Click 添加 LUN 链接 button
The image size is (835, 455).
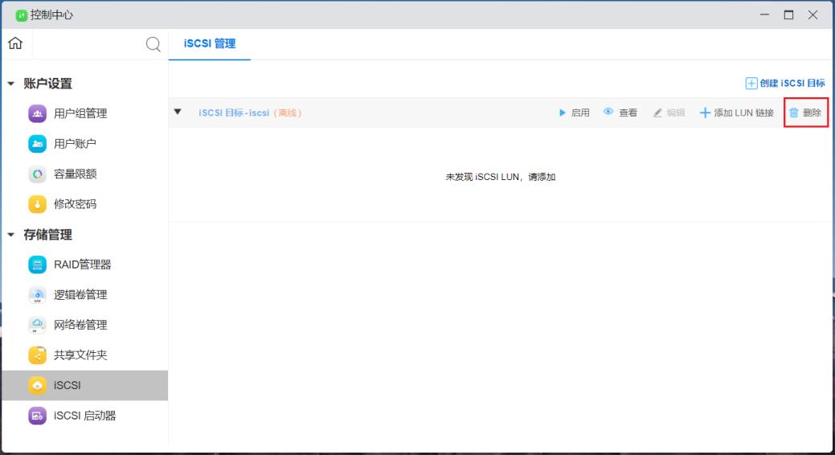point(736,113)
